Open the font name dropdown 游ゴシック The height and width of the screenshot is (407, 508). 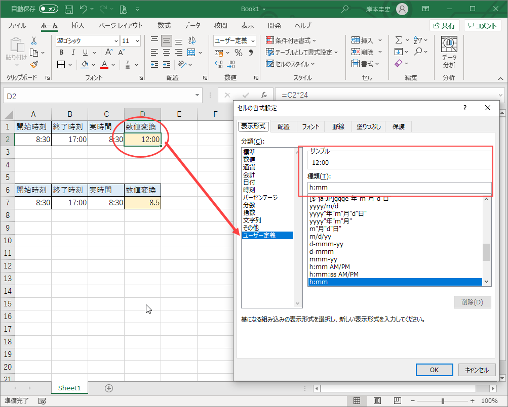point(116,41)
